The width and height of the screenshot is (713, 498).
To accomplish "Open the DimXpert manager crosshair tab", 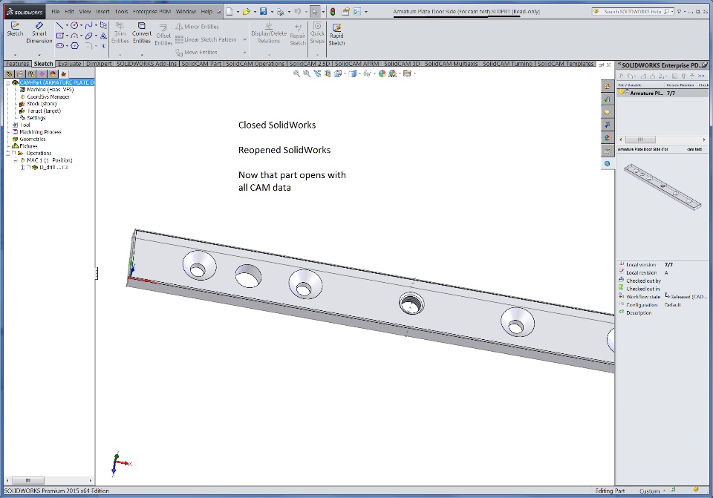I will (42, 73).
